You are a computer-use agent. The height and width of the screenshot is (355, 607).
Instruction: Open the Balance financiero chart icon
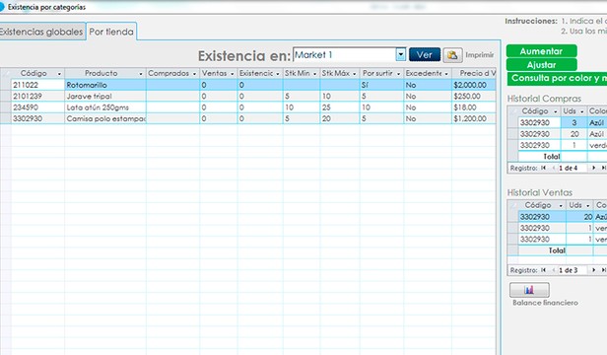coord(529,290)
